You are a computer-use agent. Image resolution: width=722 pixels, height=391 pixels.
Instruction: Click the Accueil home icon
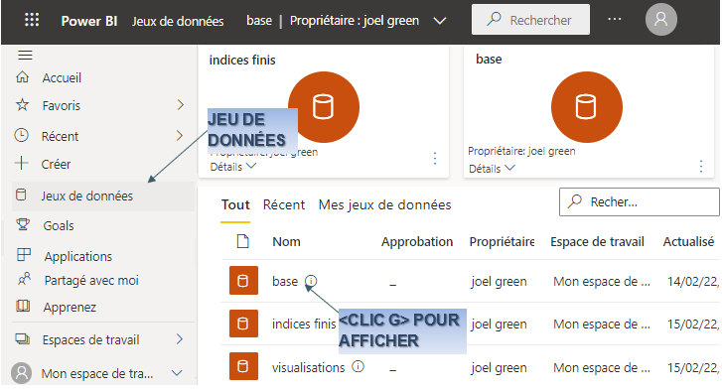23,77
